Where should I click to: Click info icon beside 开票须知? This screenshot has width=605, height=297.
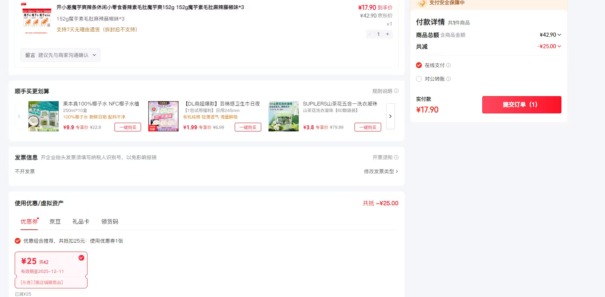pos(396,157)
